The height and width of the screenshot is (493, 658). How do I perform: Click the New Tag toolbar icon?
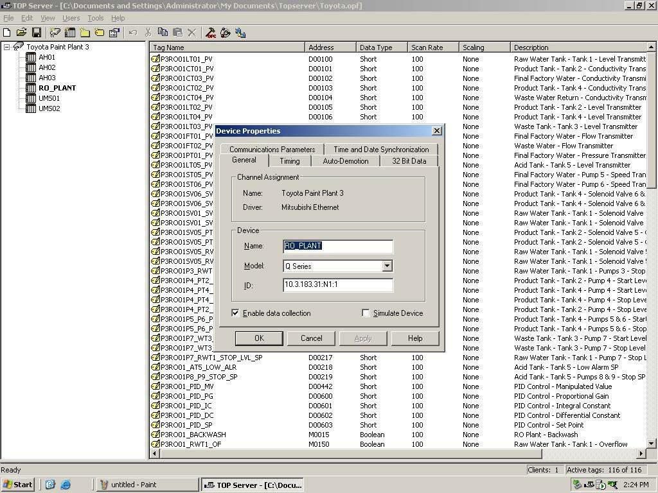coord(100,32)
